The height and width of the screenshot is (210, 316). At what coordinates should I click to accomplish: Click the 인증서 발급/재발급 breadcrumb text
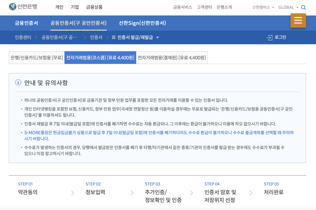(135, 38)
